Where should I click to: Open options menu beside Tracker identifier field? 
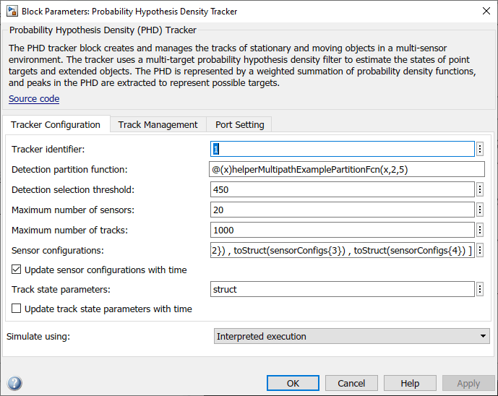tap(480, 149)
